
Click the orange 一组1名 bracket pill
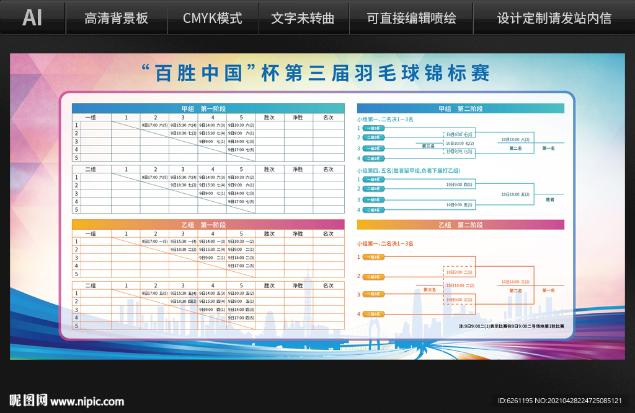pyautogui.click(x=373, y=257)
